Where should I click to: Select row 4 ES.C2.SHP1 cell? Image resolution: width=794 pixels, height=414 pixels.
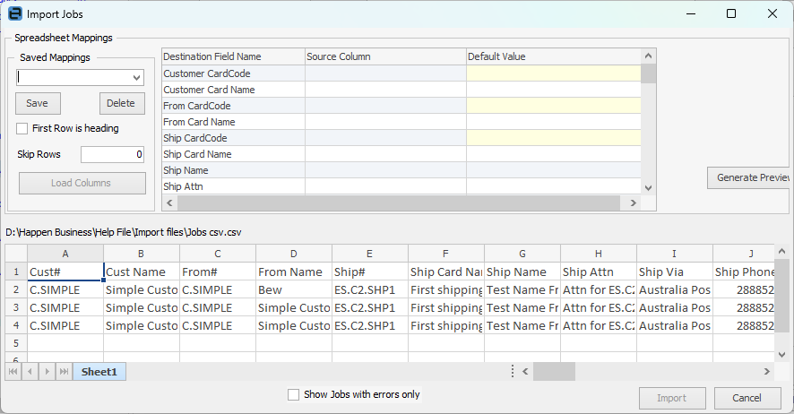point(369,326)
